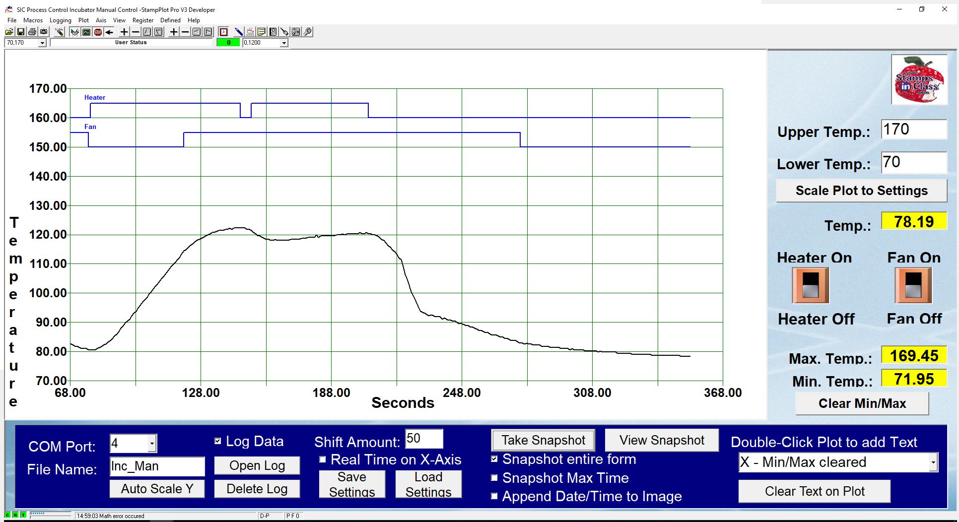Click the wrench configuration icon
Image resolution: width=959 pixels, height=522 pixels.
click(308, 32)
